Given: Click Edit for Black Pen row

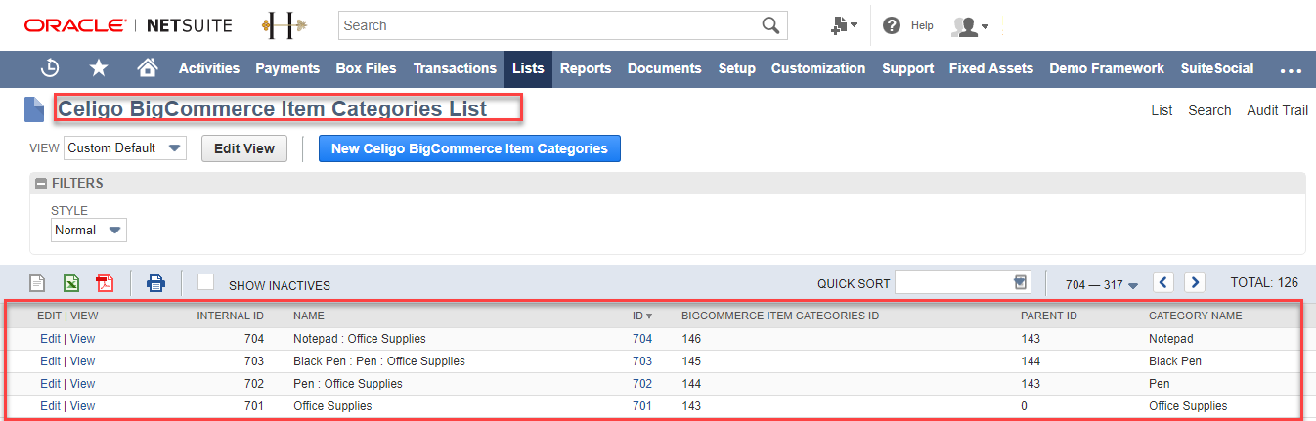Looking at the screenshot, I should pos(50,361).
